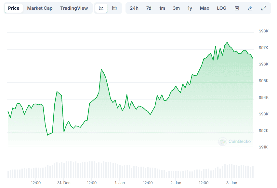This screenshot has height=188, width=277.
Task: Click the $98K axis label
Action: [x=263, y=31]
